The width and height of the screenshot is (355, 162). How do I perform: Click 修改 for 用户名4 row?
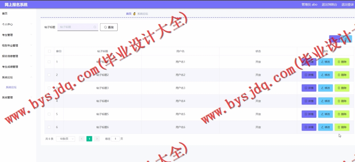(x=325, y=101)
